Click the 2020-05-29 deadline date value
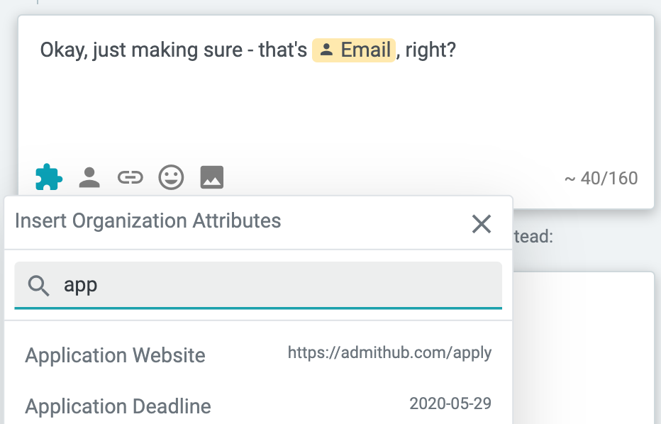661x424 pixels. click(450, 403)
